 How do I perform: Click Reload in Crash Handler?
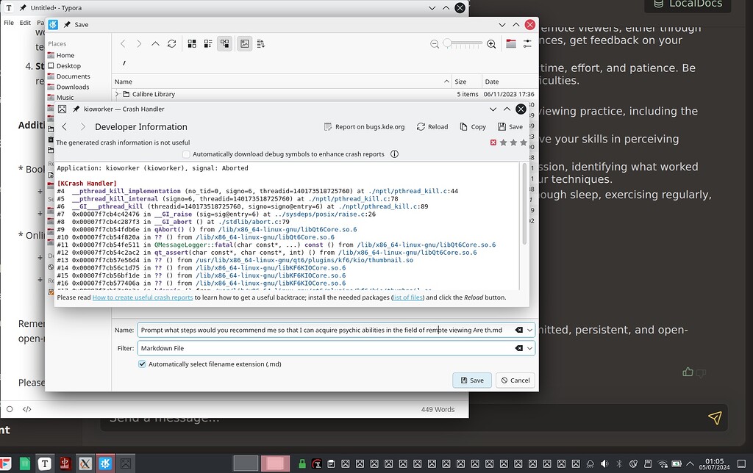pos(432,126)
